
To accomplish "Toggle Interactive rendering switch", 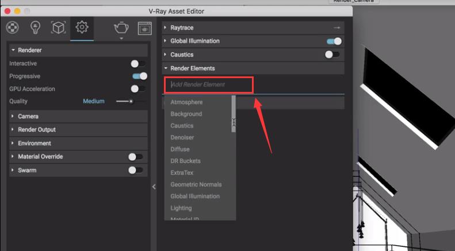I will (x=138, y=64).
